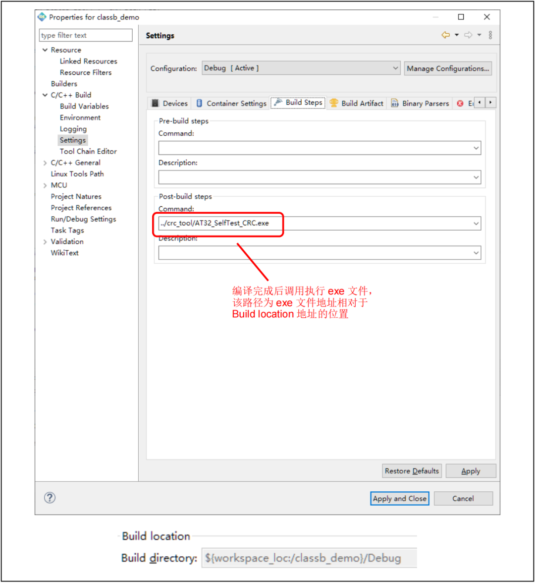Switch to the Devices tab
Image resolution: width=535 pixels, height=583 pixels.
(x=170, y=103)
